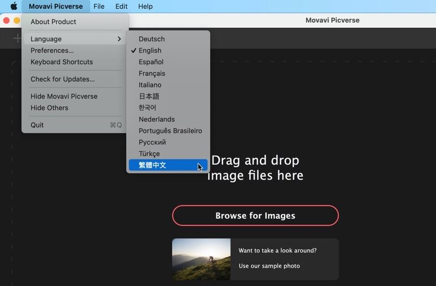Minimize window with yellow button
Image resolution: width=436 pixels, height=286 pixels.
[17, 20]
